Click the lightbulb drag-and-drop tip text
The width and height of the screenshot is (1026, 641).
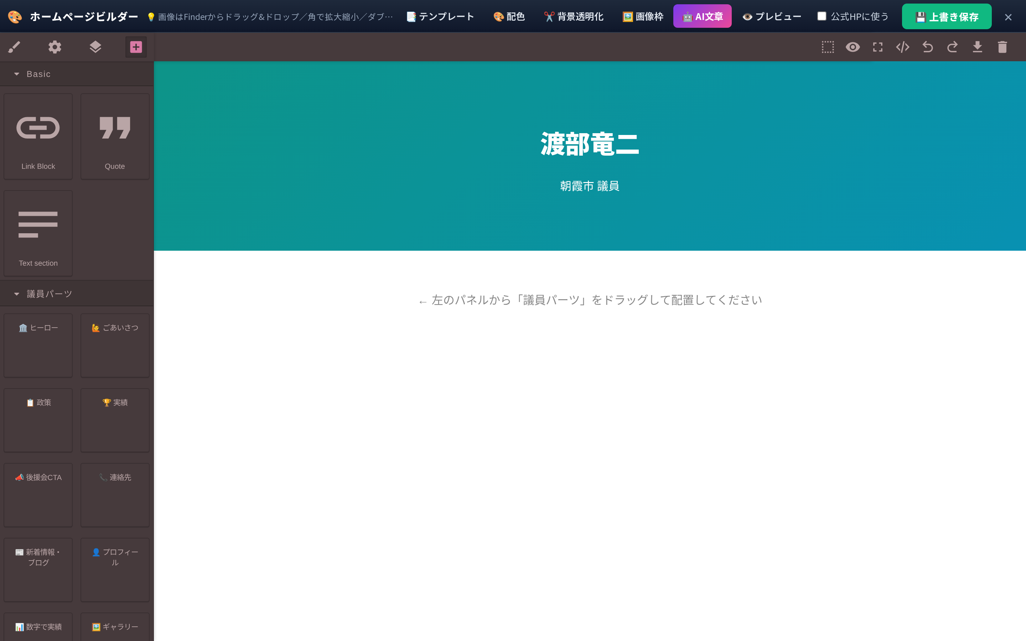(x=270, y=16)
